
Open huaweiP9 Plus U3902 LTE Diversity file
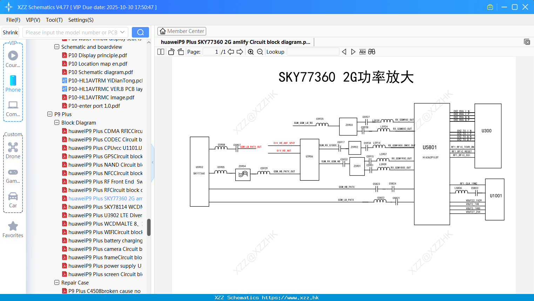pos(102,215)
